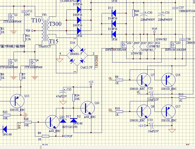Click the Out13.5V text label
Viewport: 195px width, 149px height.
pyautogui.click(x=86, y=67)
